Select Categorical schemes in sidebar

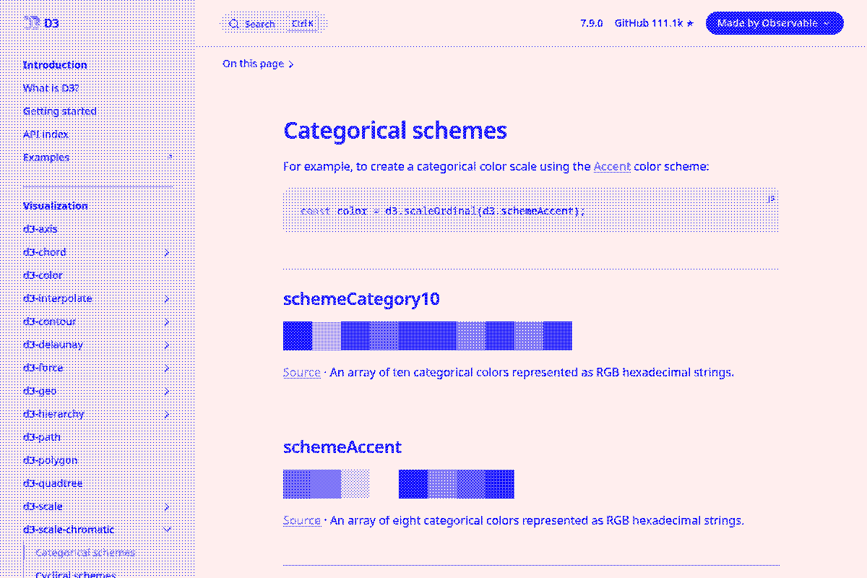point(85,553)
